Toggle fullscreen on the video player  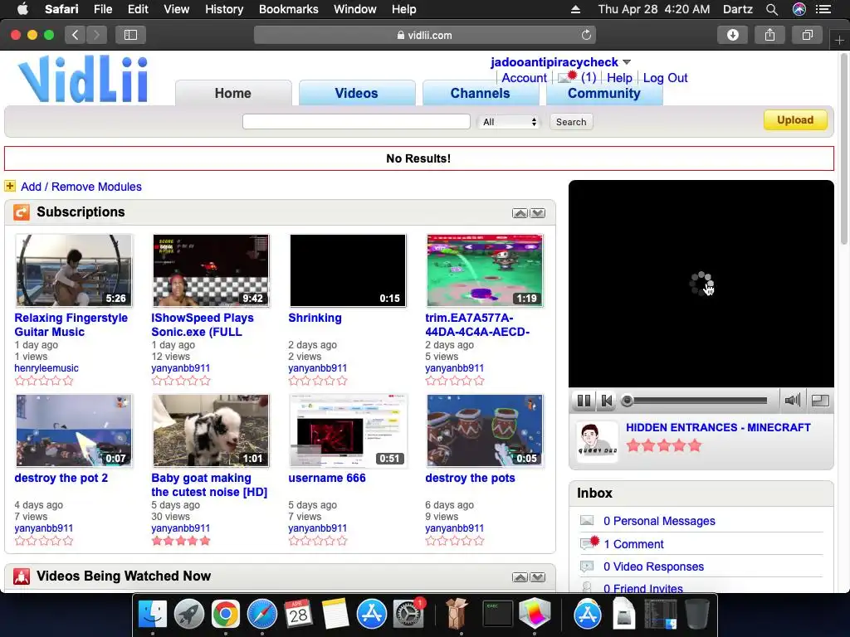click(820, 401)
